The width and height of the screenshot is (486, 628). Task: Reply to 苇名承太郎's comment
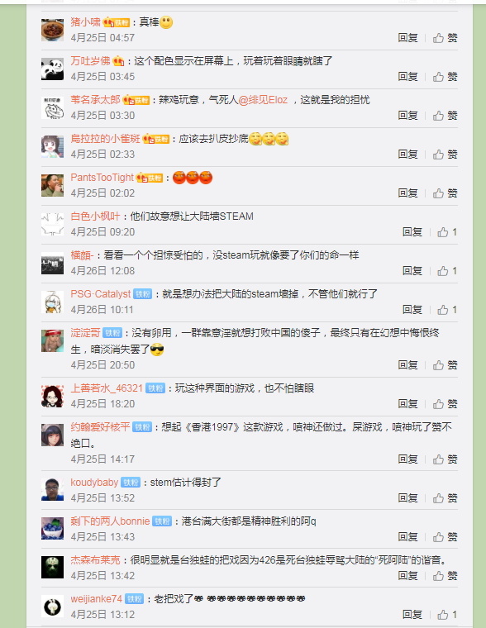407,116
